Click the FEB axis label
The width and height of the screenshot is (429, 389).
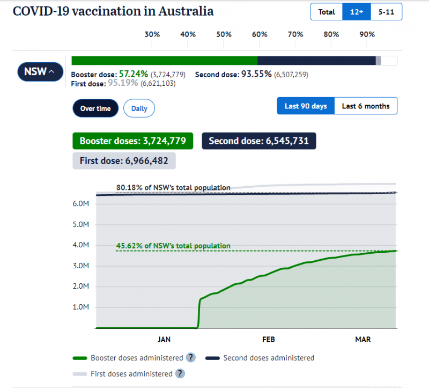269,340
